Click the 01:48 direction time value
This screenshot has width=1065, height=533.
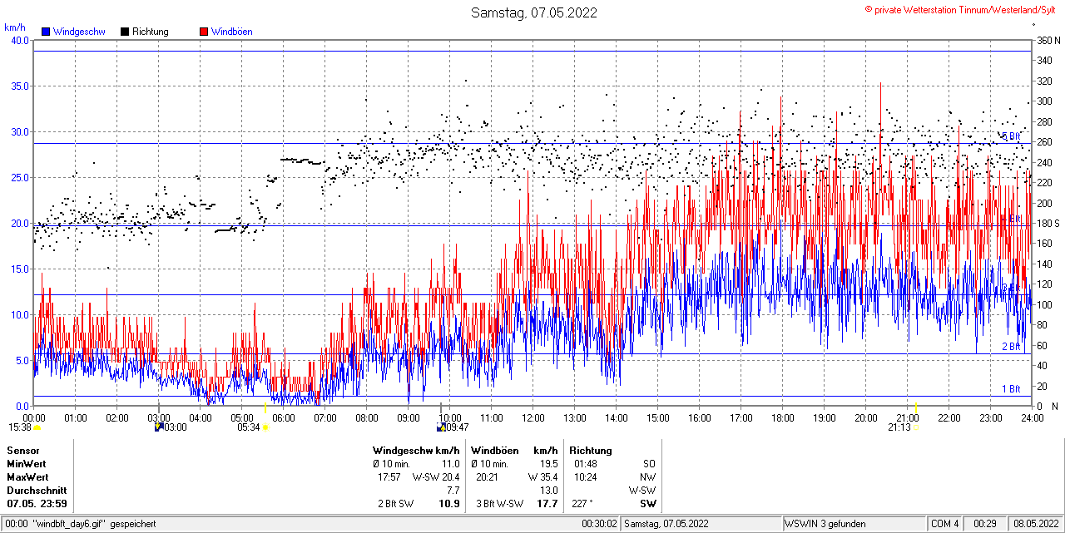click(x=586, y=464)
